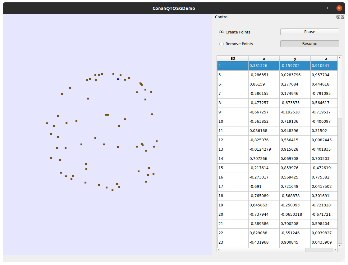Click x value -0,667257
The width and height of the screenshot is (348, 265).
tap(264, 112)
